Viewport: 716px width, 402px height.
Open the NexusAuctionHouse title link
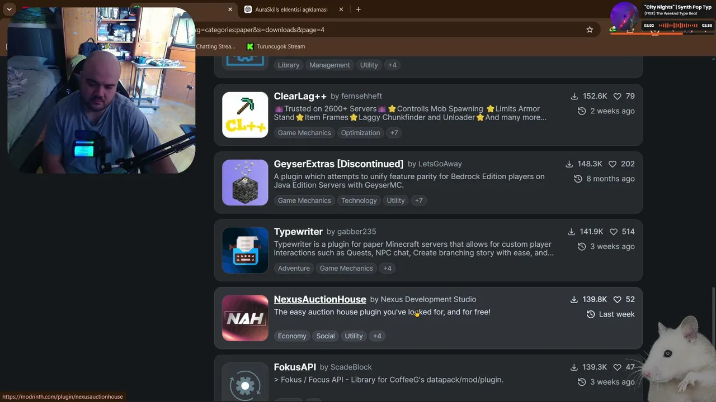click(x=320, y=299)
